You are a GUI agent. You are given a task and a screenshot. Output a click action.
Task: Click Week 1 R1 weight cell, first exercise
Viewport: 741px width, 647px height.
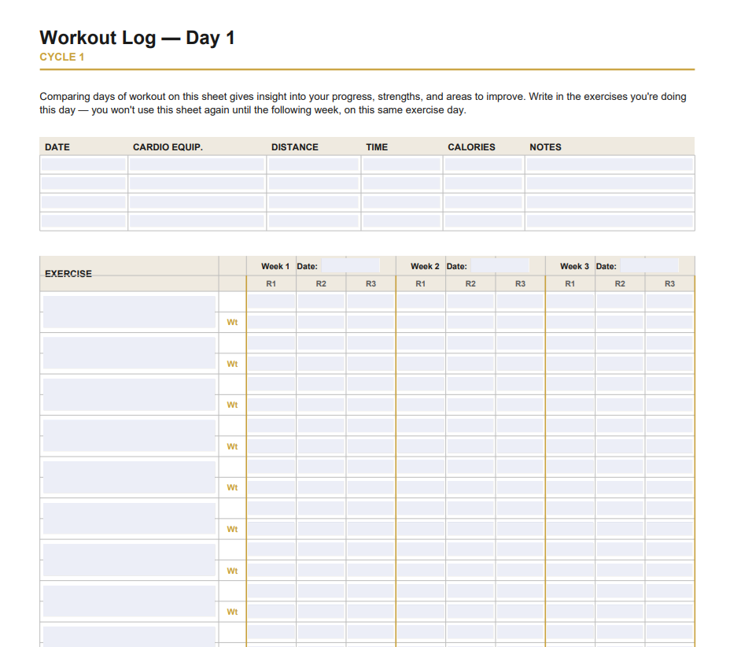pos(271,322)
